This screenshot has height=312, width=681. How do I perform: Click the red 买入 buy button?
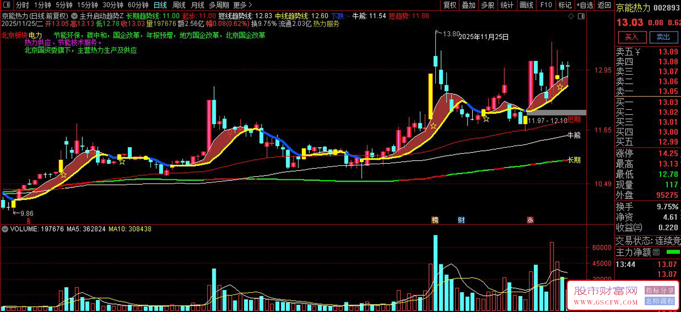click(x=632, y=37)
